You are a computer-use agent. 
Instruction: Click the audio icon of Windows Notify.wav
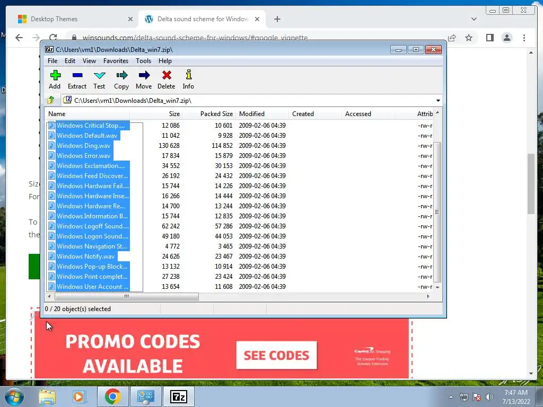click(x=51, y=256)
